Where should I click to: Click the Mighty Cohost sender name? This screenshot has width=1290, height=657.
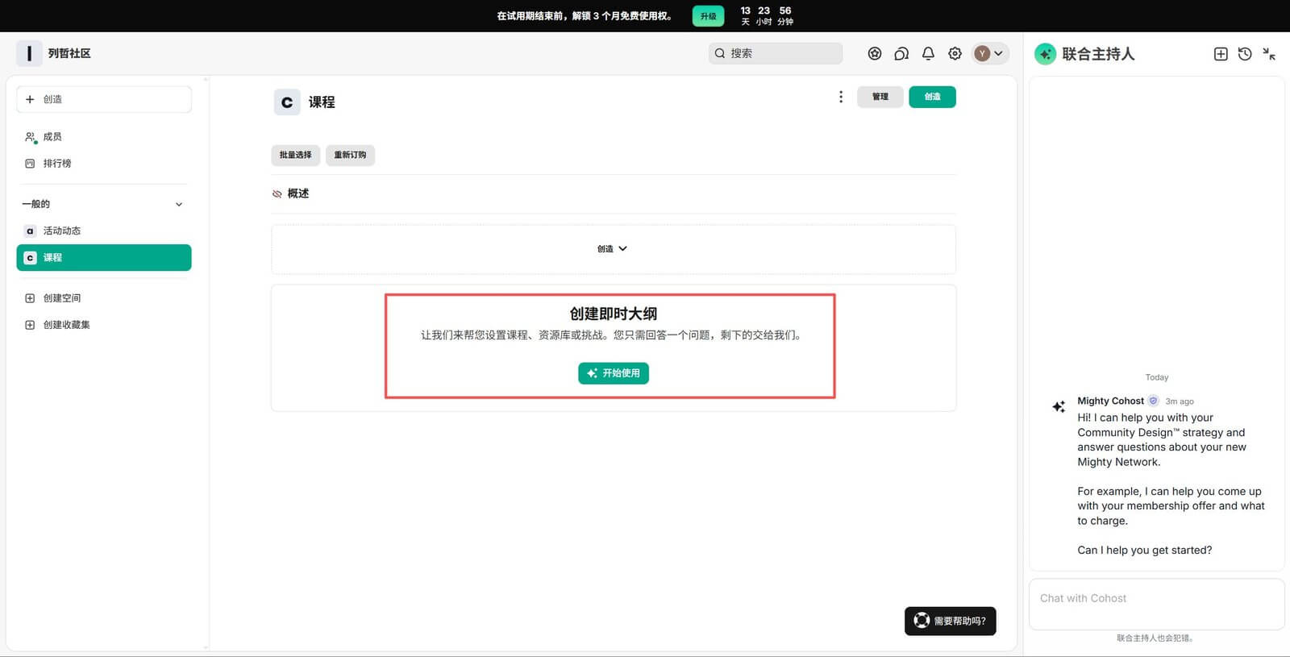pyautogui.click(x=1111, y=401)
